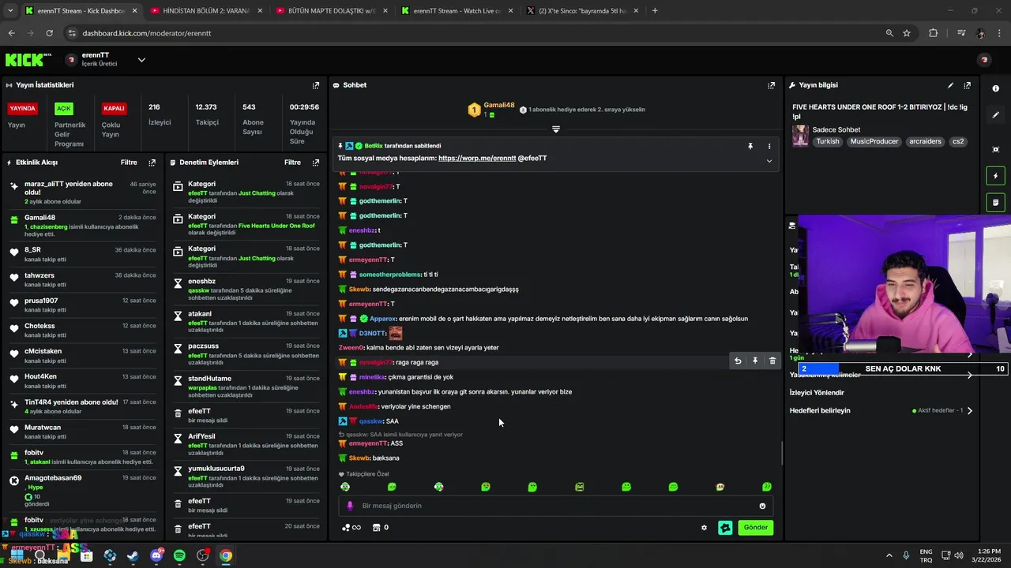Pop out the Yayın İstatistikleri panel
This screenshot has height=568, width=1011.
316,85
